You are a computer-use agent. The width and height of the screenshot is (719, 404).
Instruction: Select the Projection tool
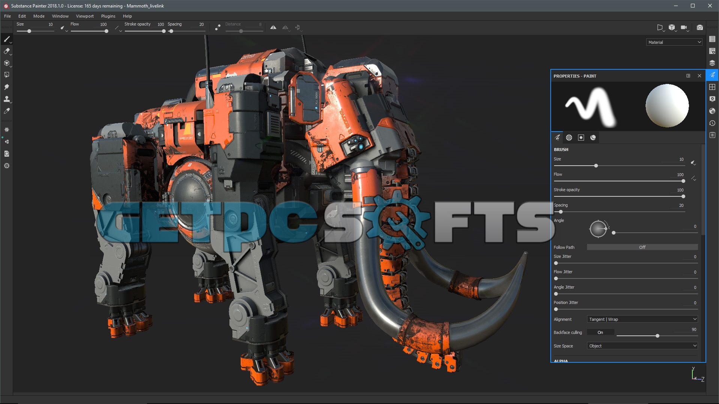tap(6, 63)
